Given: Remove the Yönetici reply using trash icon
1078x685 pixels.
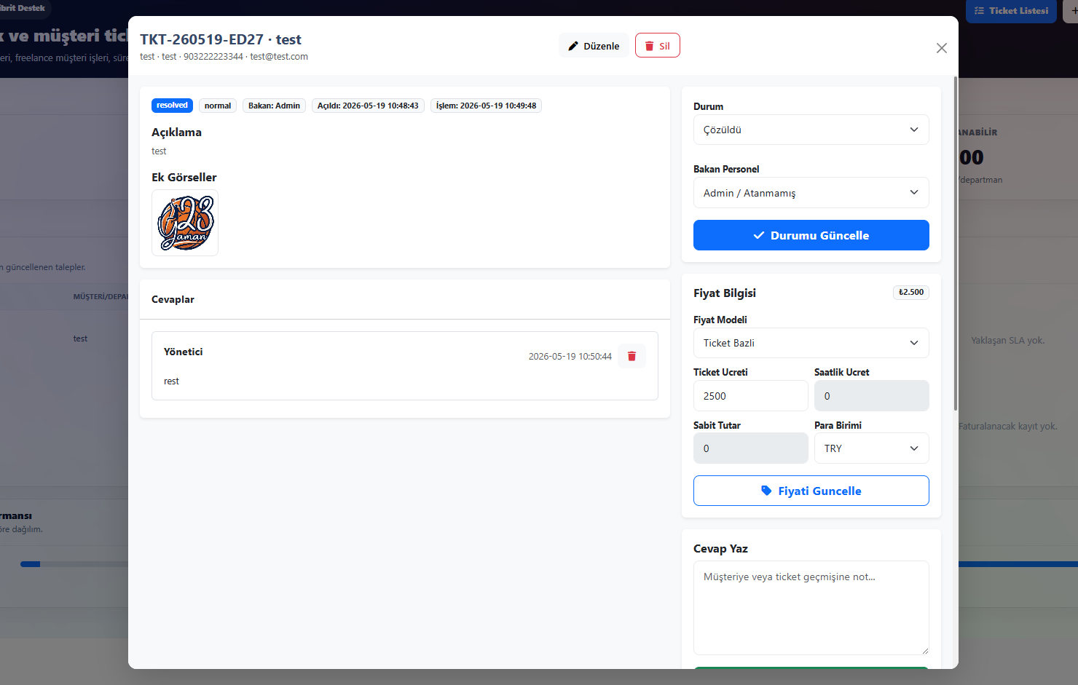Looking at the screenshot, I should (632, 356).
